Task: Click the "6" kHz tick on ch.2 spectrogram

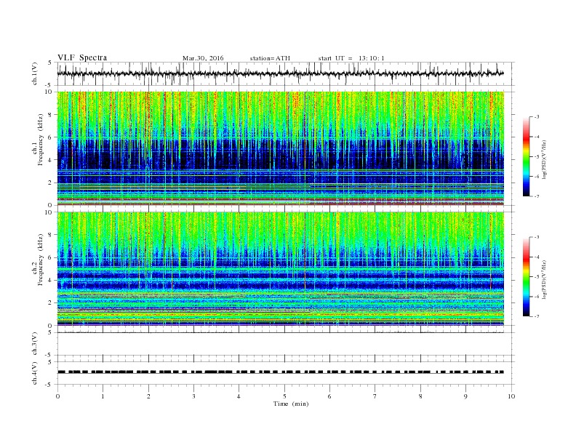Action: click(51, 257)
